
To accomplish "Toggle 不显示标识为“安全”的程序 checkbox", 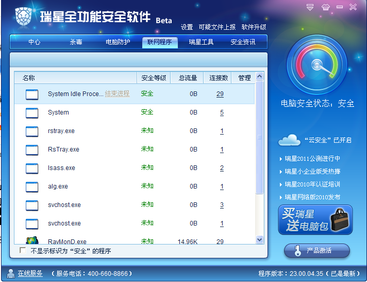I will click(23, 251).
